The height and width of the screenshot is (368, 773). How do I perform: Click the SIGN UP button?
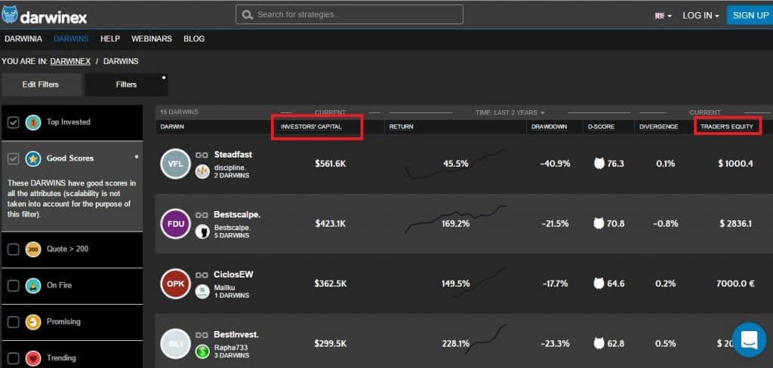[x=750, y=15]
